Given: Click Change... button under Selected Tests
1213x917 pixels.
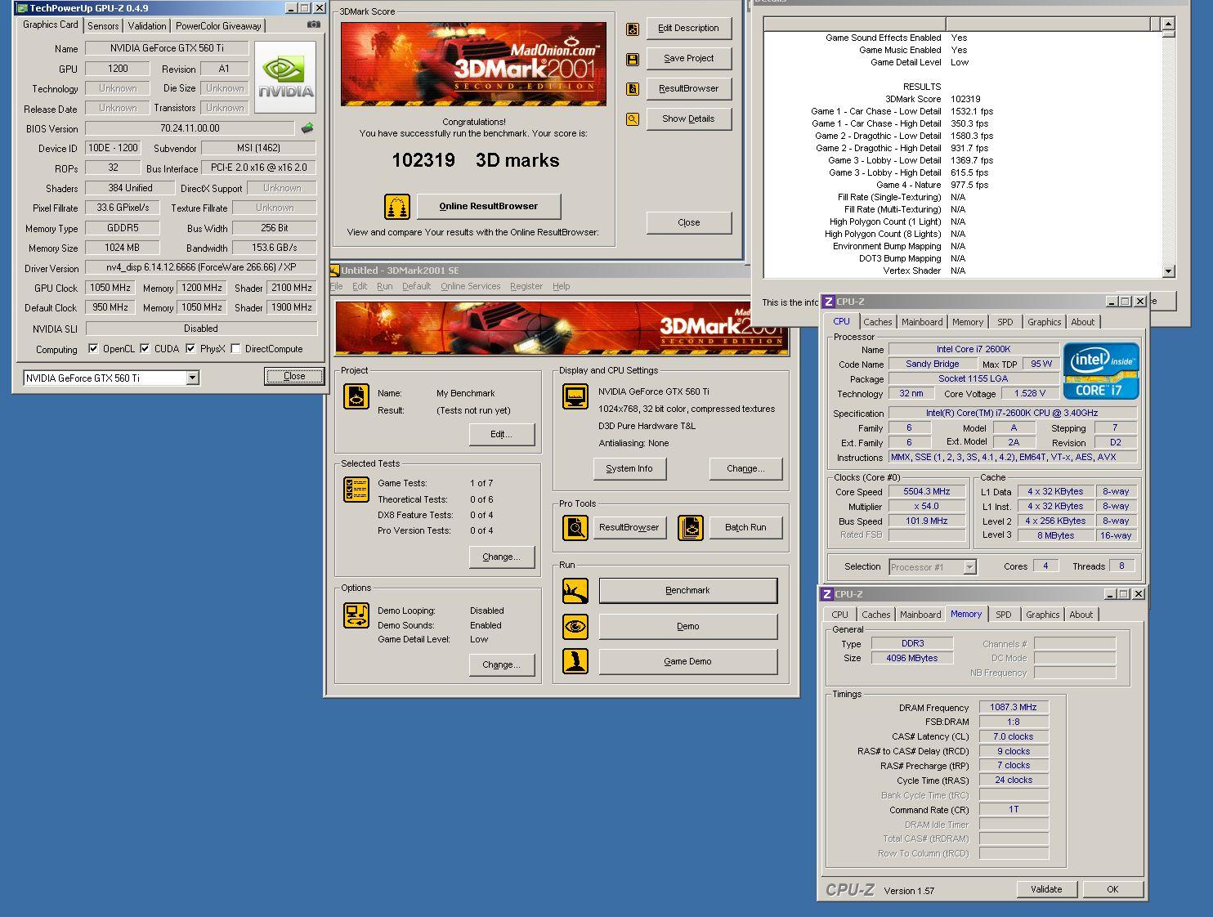Looking at the screenshot, I should [501, 557].
